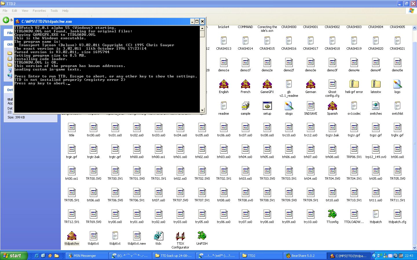Switch to TTD2 folder taskbar button
This screenshot has width=417, height=260.
click(261, 256)
